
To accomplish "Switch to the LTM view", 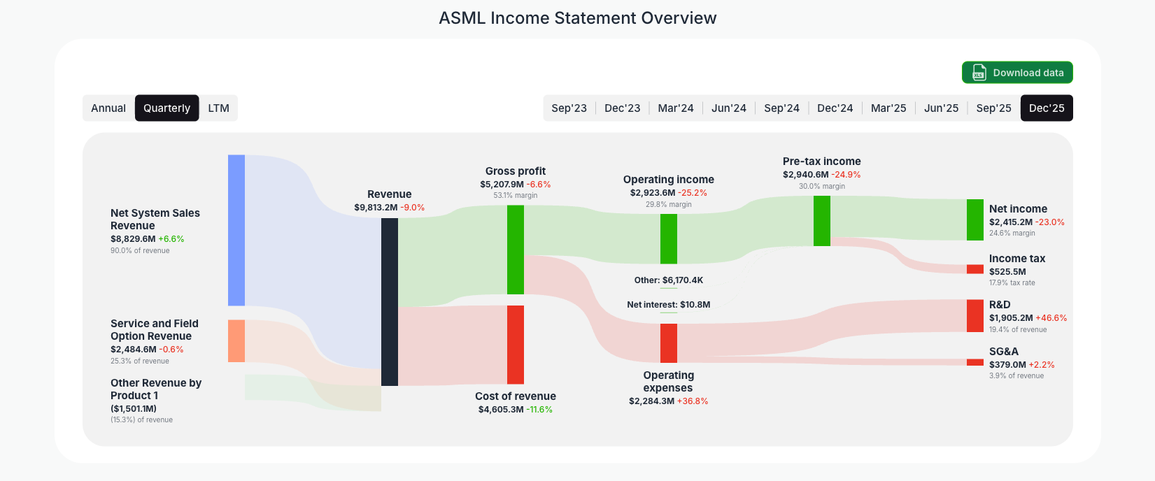I will 219,108.
